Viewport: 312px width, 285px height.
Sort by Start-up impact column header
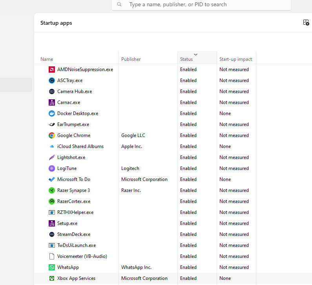(235, 59)
